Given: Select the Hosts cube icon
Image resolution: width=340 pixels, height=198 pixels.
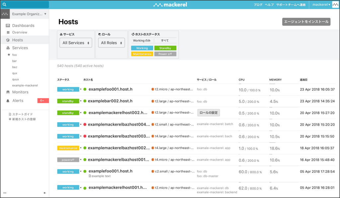Looking at the screenshot, I should 8,40.
